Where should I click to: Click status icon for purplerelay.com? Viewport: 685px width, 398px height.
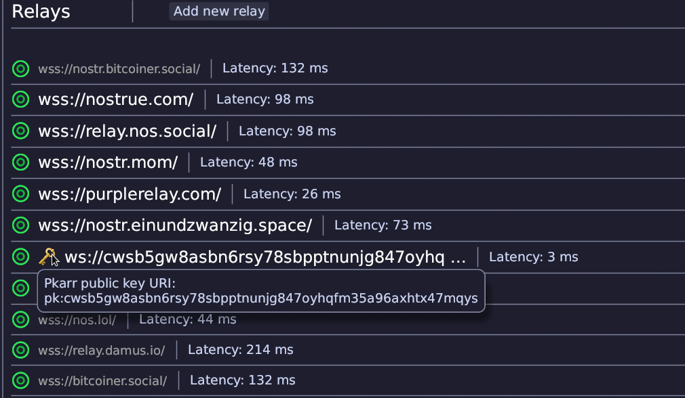pyautogui.click(x=21, y=194)
